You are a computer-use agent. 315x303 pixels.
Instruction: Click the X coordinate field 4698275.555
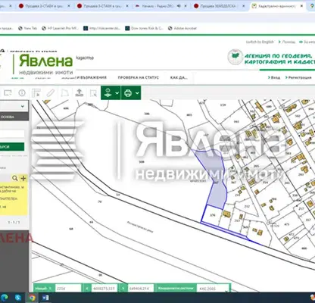104,289
